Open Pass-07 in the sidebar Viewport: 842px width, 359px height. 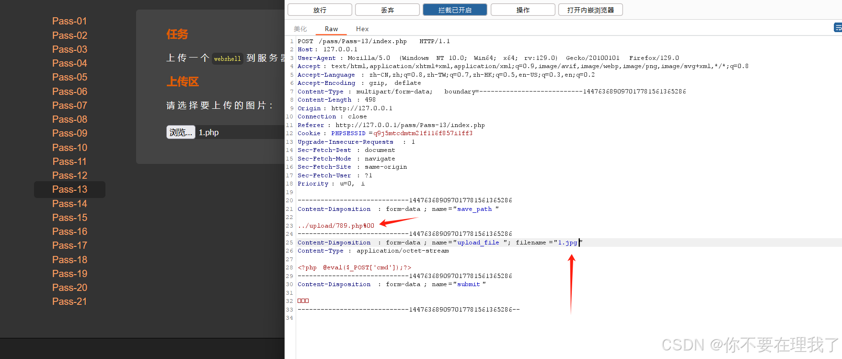(x=69, y=105)
